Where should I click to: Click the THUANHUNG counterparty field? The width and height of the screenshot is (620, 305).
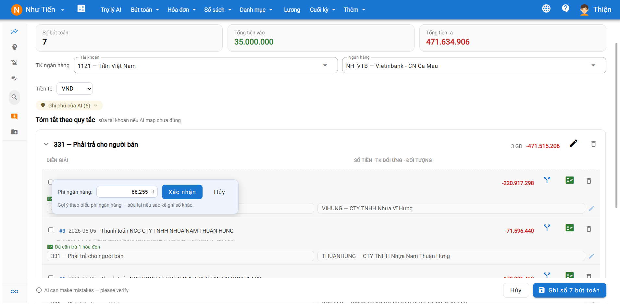(451, 256)
